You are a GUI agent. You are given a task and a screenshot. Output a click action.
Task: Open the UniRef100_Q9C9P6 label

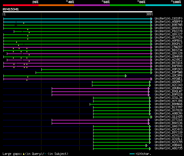pos(168,76)
